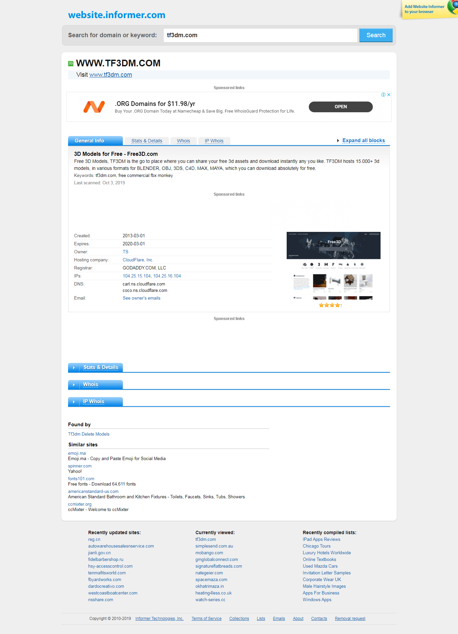The image size is (458, 634).
Task: Expand the IP Whois block arrow
Action: click(x=74, y=402)
